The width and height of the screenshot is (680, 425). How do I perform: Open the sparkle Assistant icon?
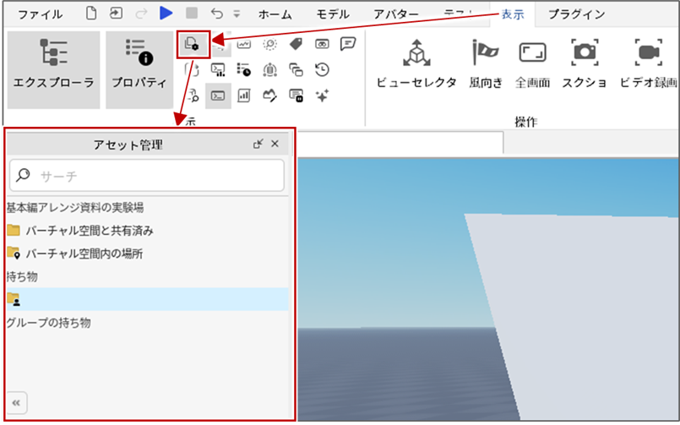pos(322,95)
